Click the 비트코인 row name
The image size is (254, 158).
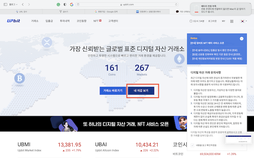pyautogui.click(x=178, y=154)
